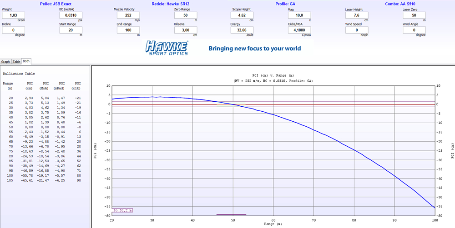
Task: Click the mRad value 1,47 at range 20
Action: tap(62, 98)
